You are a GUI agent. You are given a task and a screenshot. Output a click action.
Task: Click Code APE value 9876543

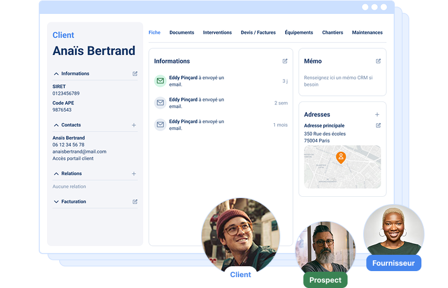[62, 110]
